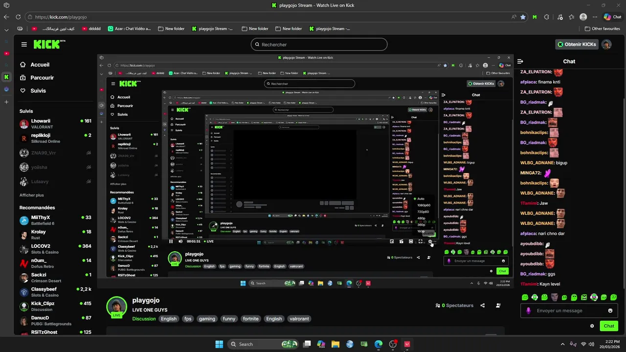The height and width of the screenshot is (352, 626).
Task: Add new tab with plus in sidebar
Action: pyautogui.click(x=6, y=102)
